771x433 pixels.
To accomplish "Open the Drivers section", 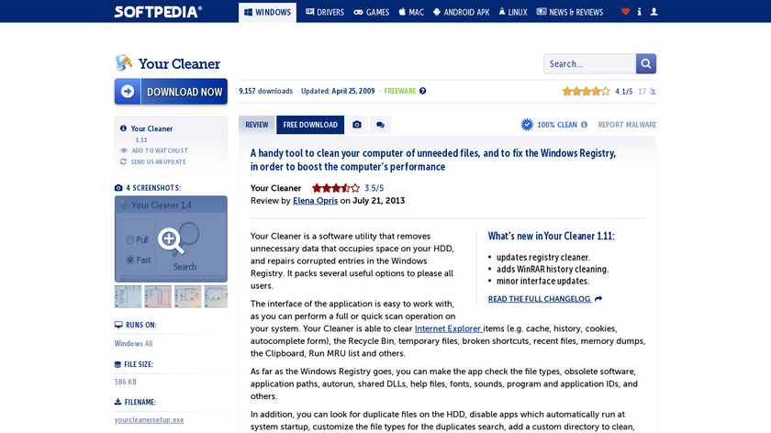I will point(325,12).
